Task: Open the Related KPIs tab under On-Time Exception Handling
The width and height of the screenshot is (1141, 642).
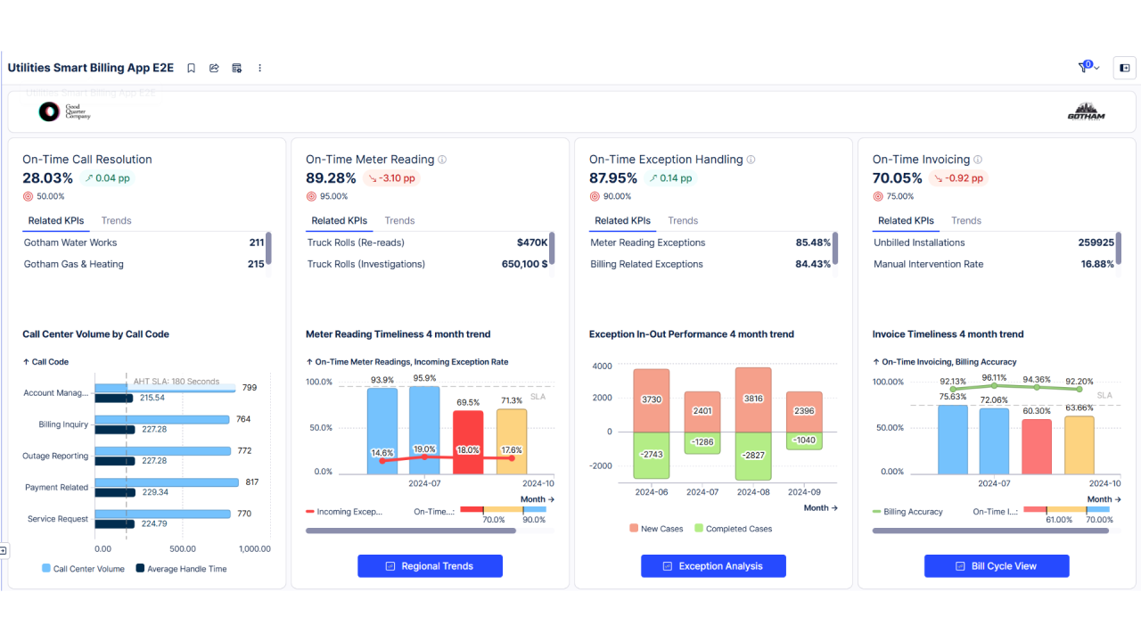Action: 622,220
